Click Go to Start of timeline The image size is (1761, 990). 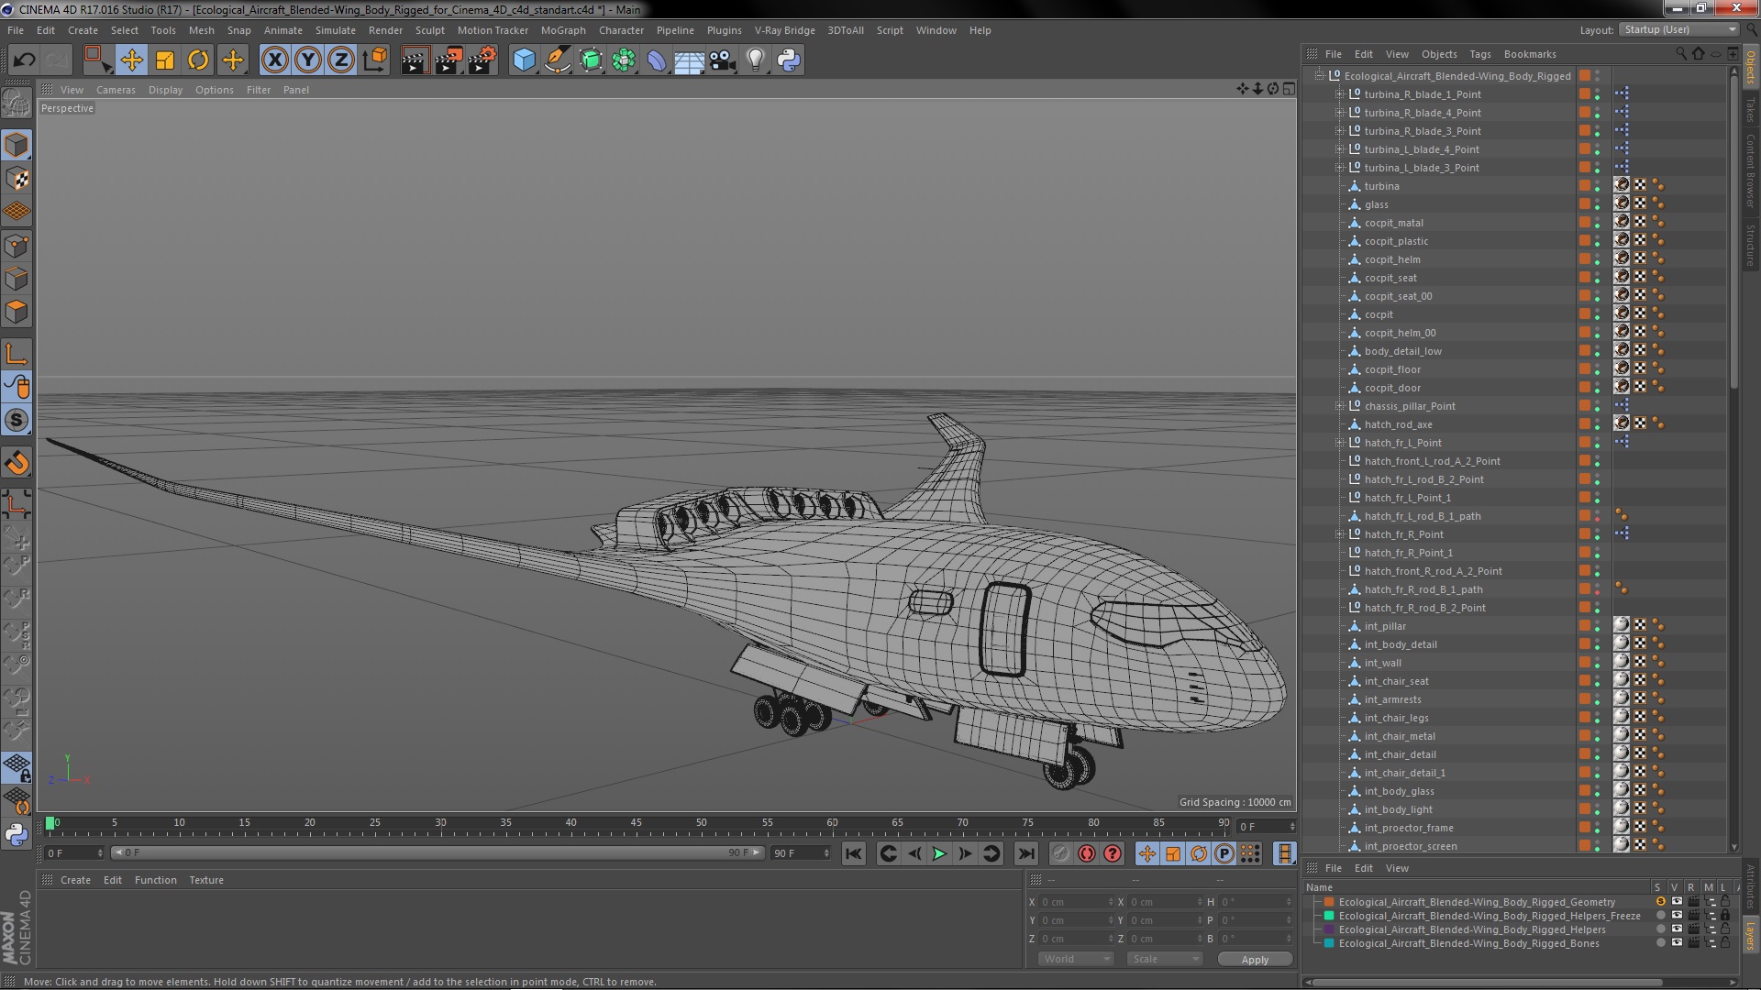(x=853, y=853)
